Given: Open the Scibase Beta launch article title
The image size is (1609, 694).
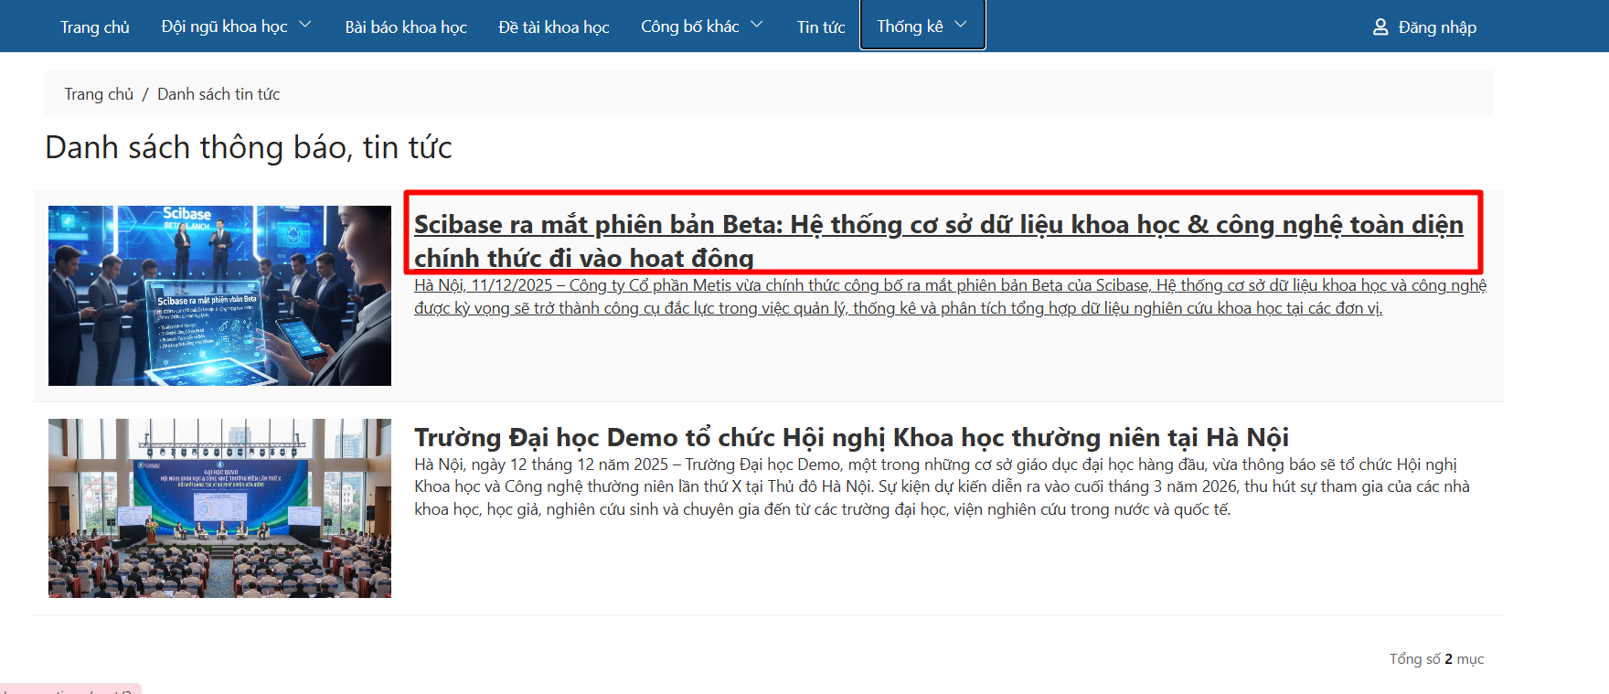Looking at the screenshot, I should [939, 241].
